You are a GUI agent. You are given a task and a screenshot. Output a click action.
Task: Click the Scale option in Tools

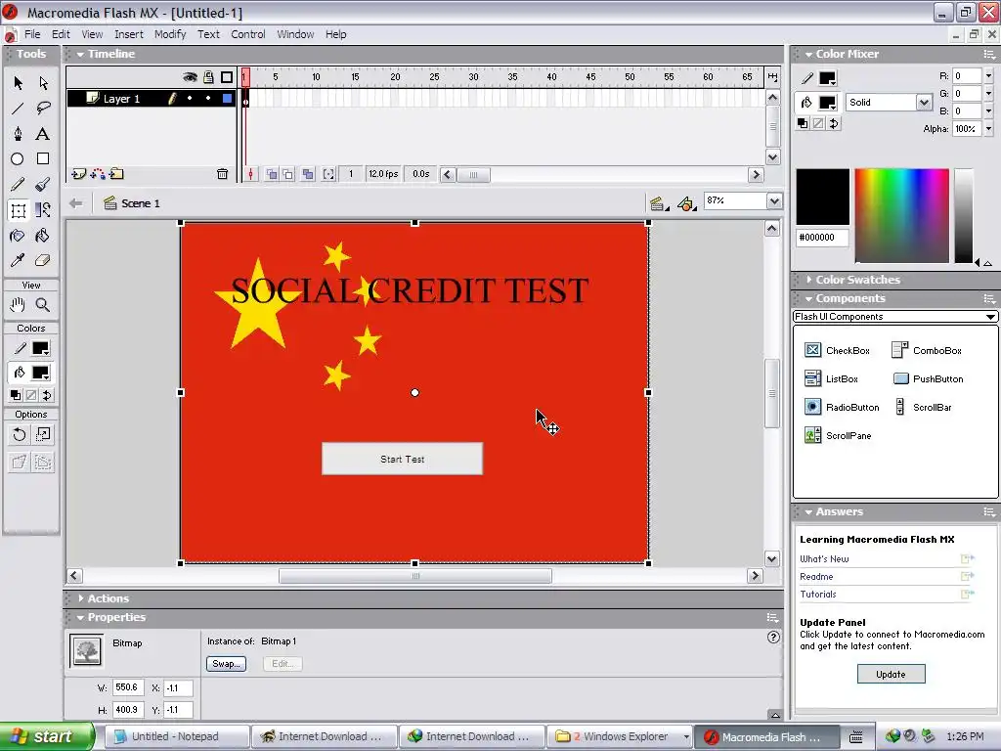click(43, 435)
